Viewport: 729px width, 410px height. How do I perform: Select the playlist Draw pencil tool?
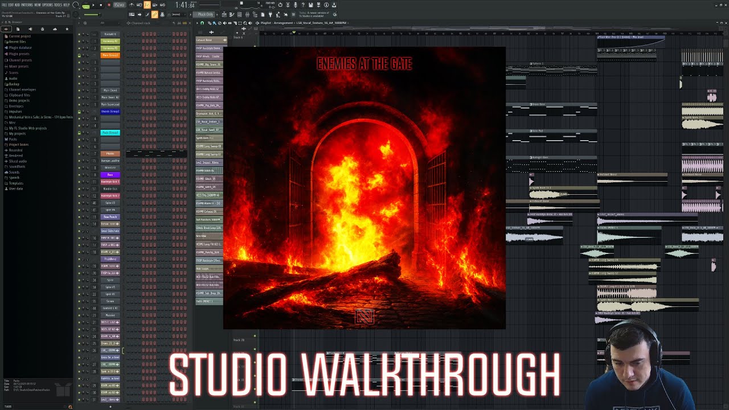pos(210,23)
